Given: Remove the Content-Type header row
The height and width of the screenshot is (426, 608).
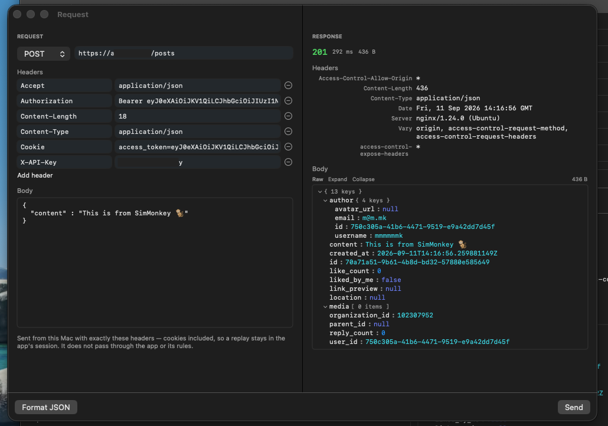Looking at the screenshot, I should [x=288, y=132].
